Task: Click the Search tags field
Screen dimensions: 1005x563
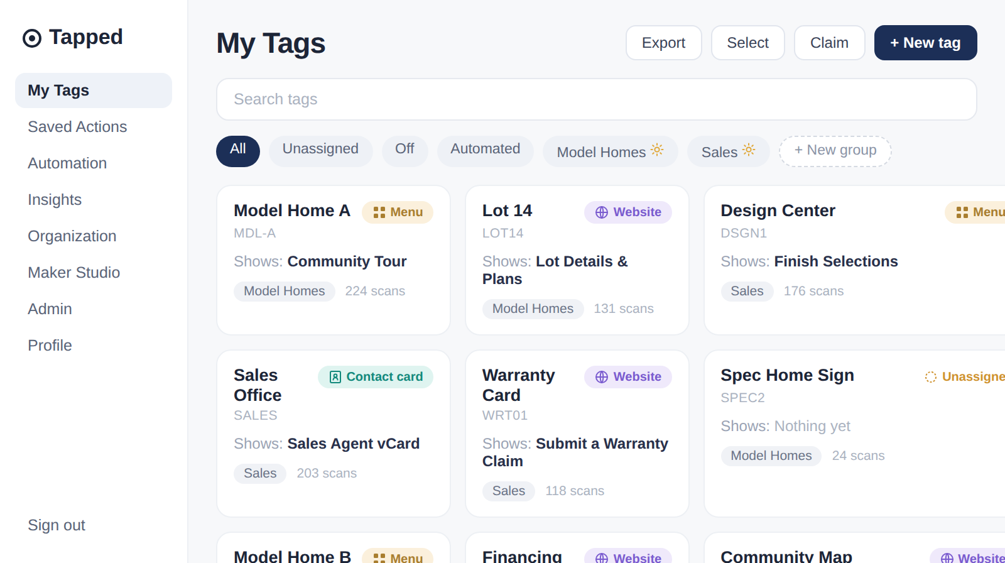Action: 597,99
